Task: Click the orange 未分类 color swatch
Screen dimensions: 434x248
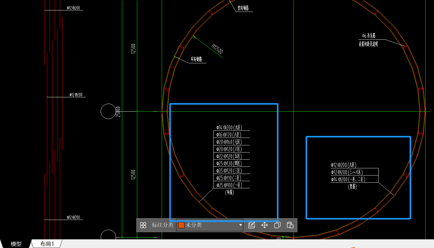Action: tap(181, 225)
